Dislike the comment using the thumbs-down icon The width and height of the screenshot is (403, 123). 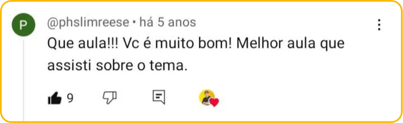click(109, 97)
